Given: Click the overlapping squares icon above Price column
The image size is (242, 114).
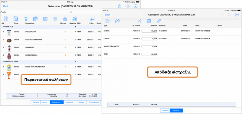Looking at the screenshot, I should [92, 19].
